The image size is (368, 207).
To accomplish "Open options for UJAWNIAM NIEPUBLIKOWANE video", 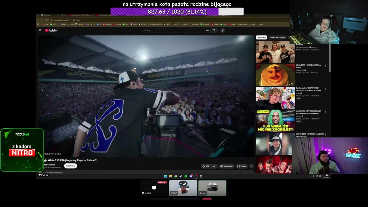I will tap(326, 112).
